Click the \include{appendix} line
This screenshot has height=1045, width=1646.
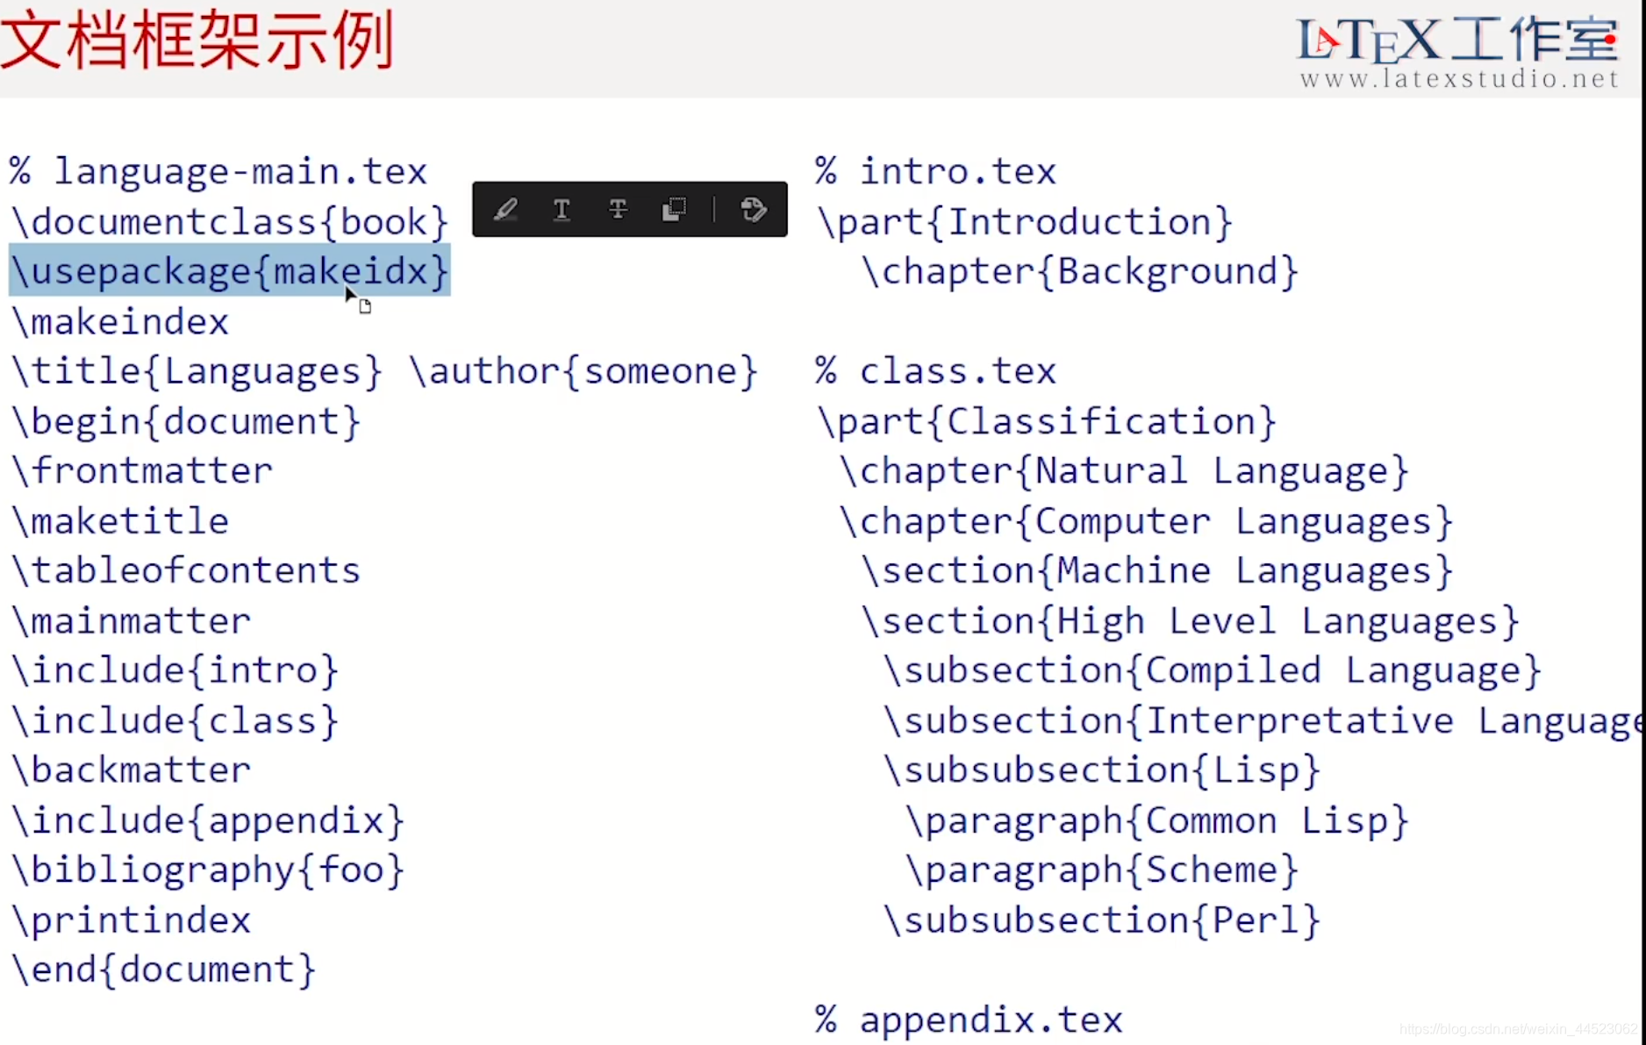208,820
